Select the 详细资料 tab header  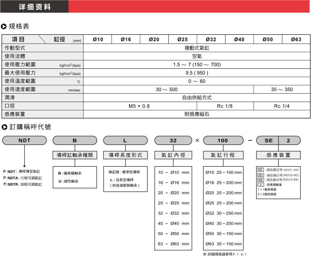point(34,7)
